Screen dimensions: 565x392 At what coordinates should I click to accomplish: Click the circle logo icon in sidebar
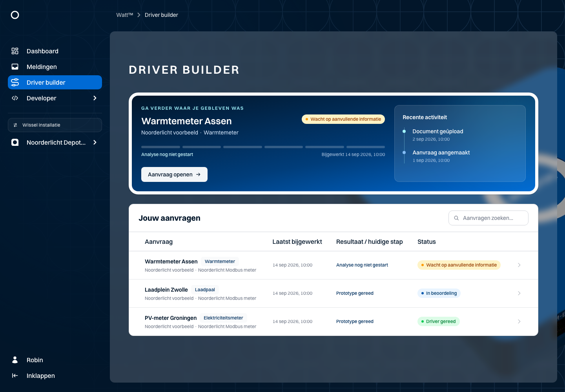tap(15, 15)
